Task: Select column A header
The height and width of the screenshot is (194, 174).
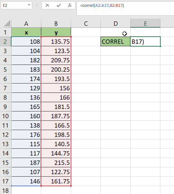Action: [26, 23]
